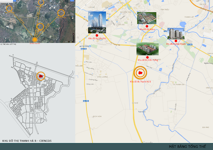Viewport: 213px width, 150px height.
Task: Click the upper QL21B road shield
Action: (x=84, y=49)
